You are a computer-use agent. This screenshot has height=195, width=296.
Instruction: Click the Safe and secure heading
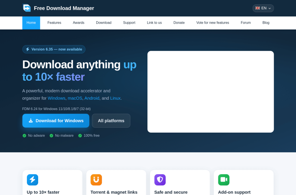click(x=171, y=192)
